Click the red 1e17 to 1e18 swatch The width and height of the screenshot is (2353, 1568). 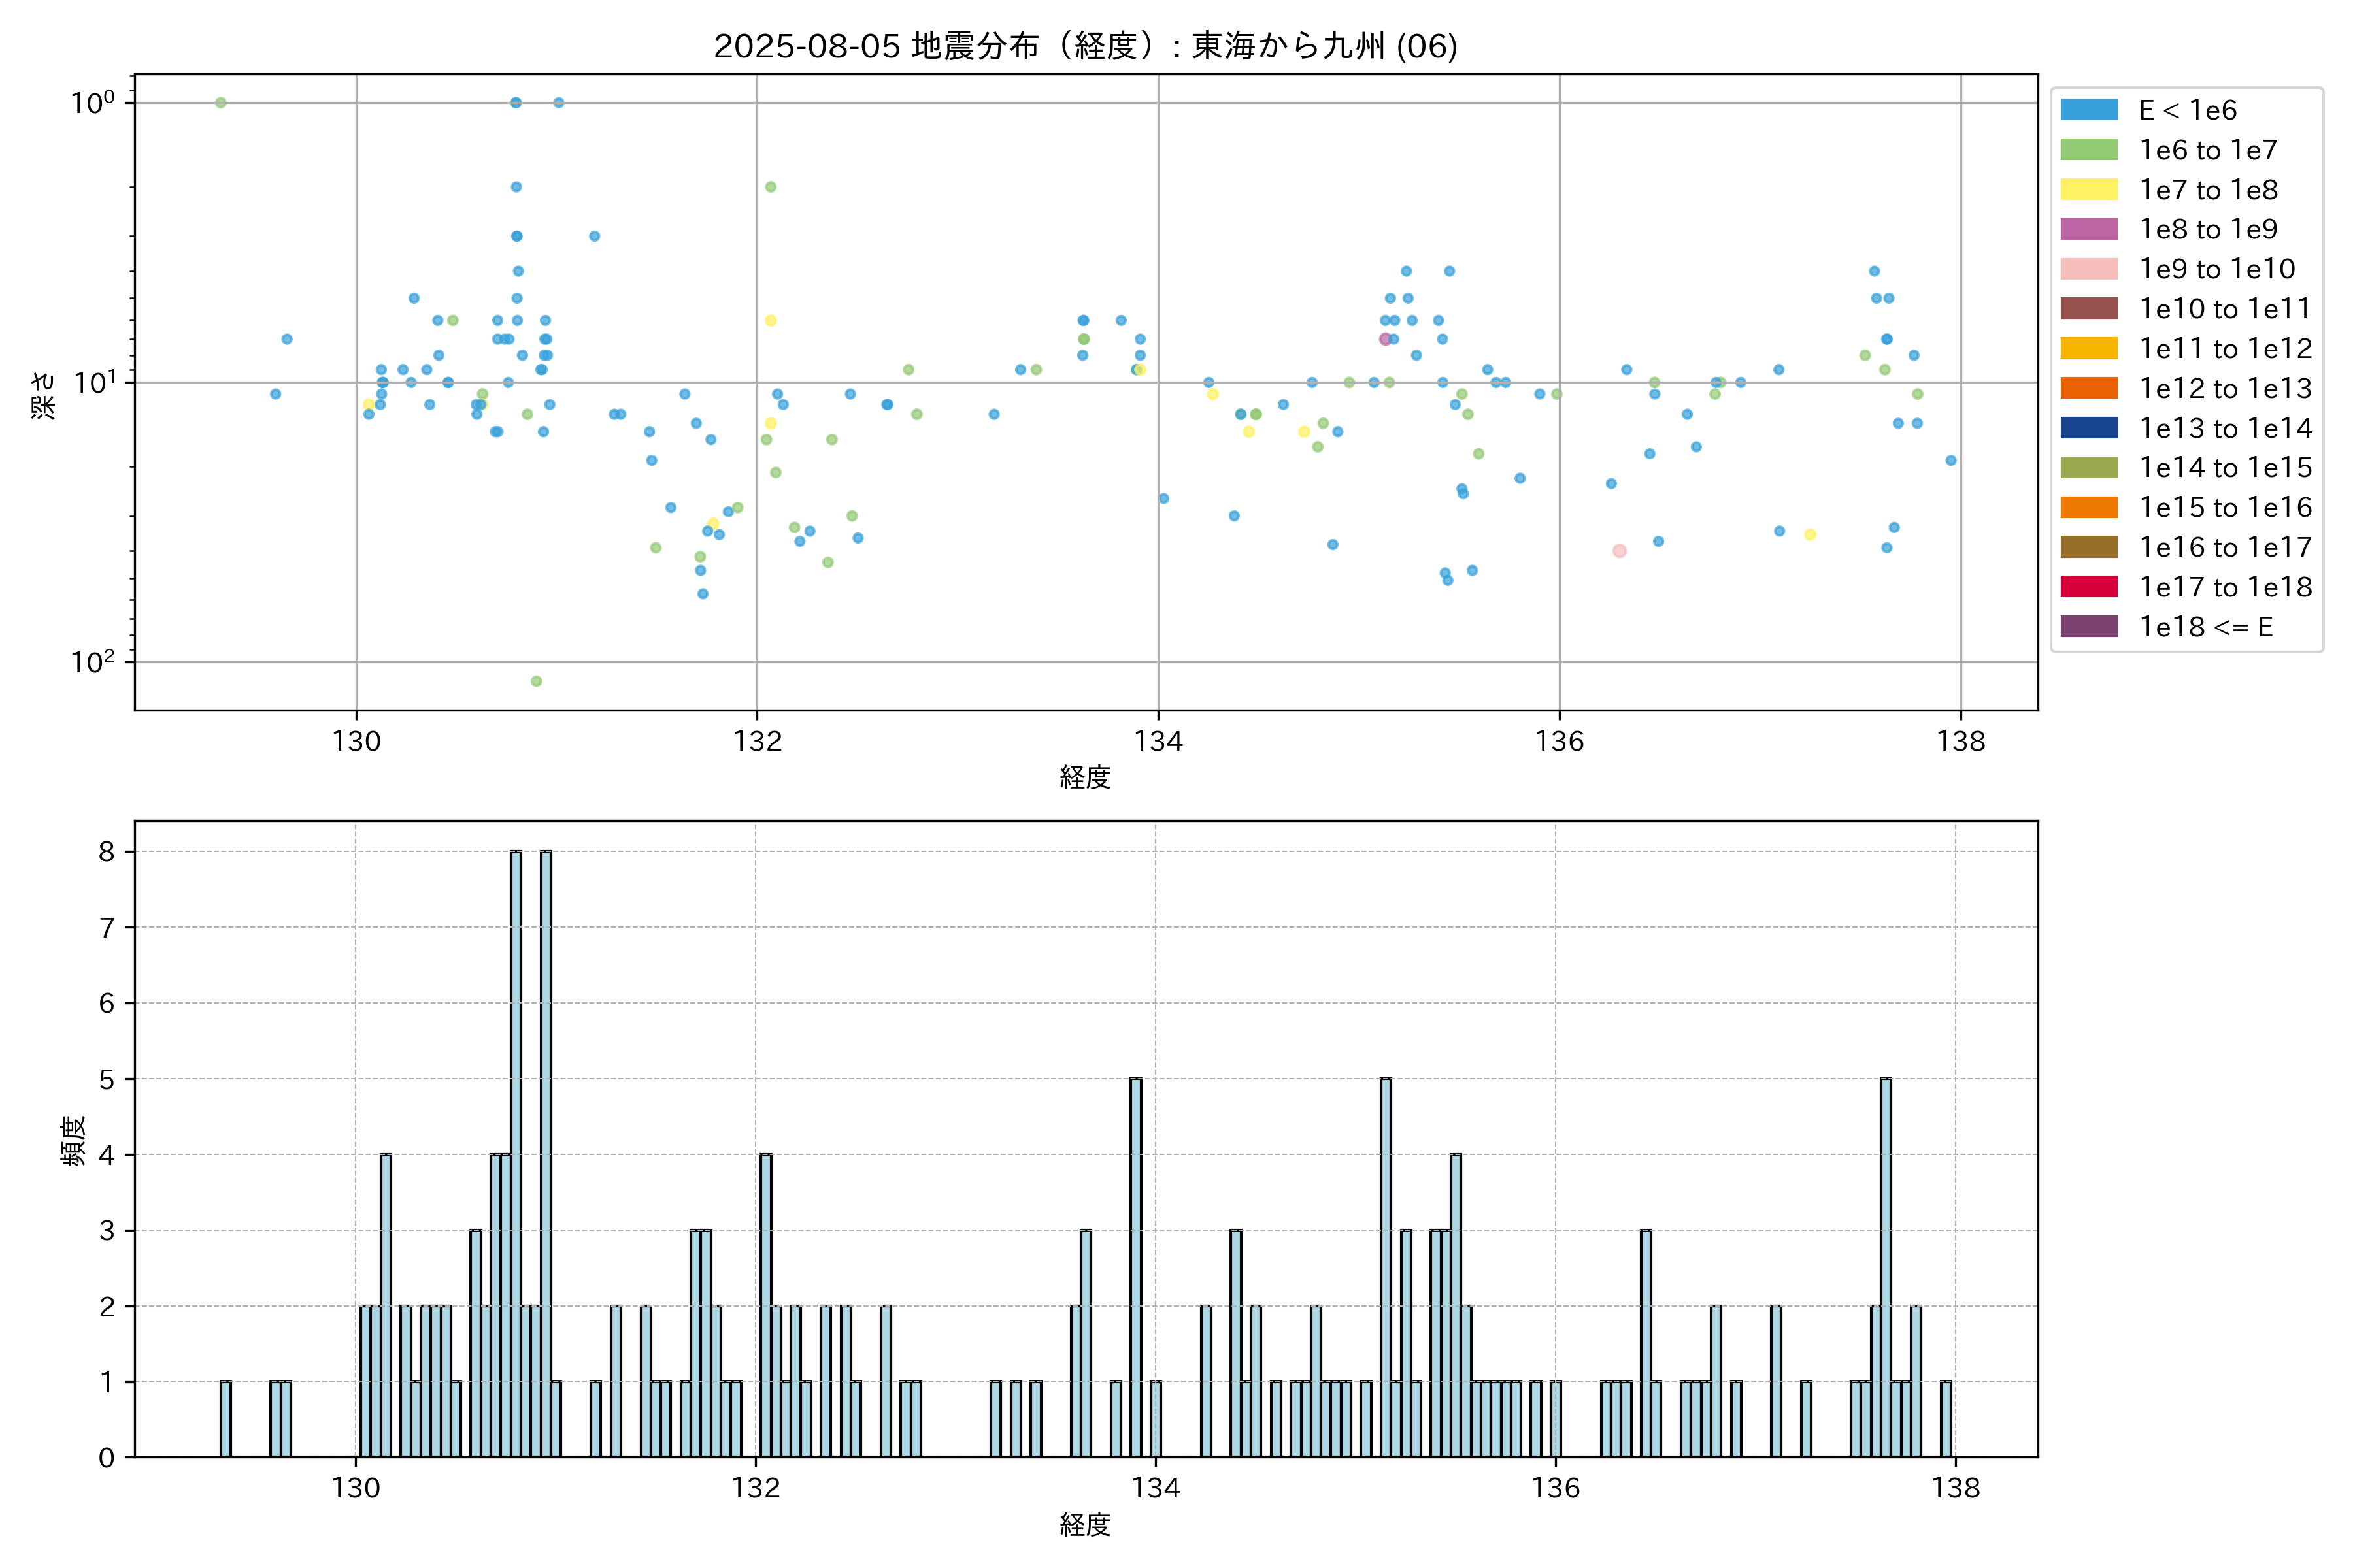coord(2088,587)
